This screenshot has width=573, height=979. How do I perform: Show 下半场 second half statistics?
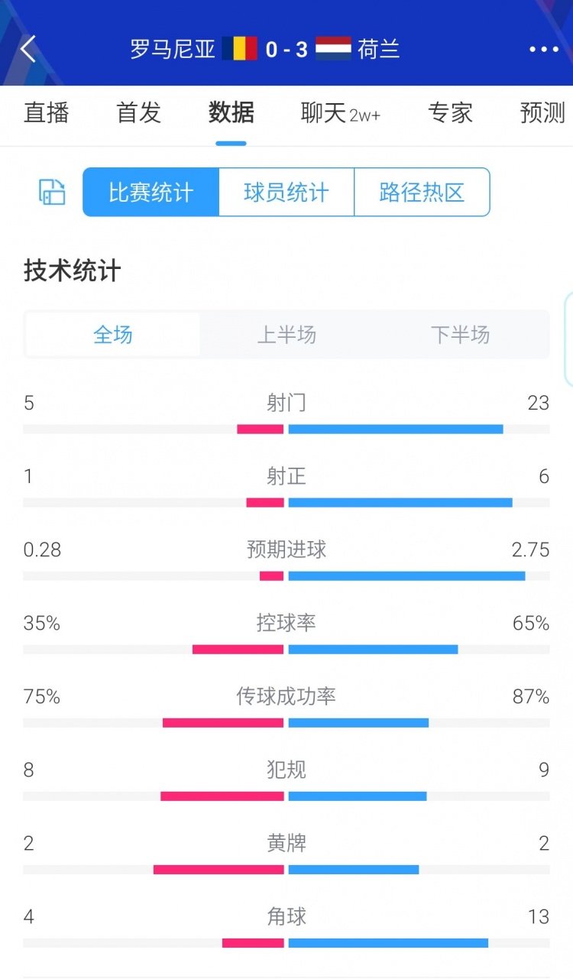460,335
